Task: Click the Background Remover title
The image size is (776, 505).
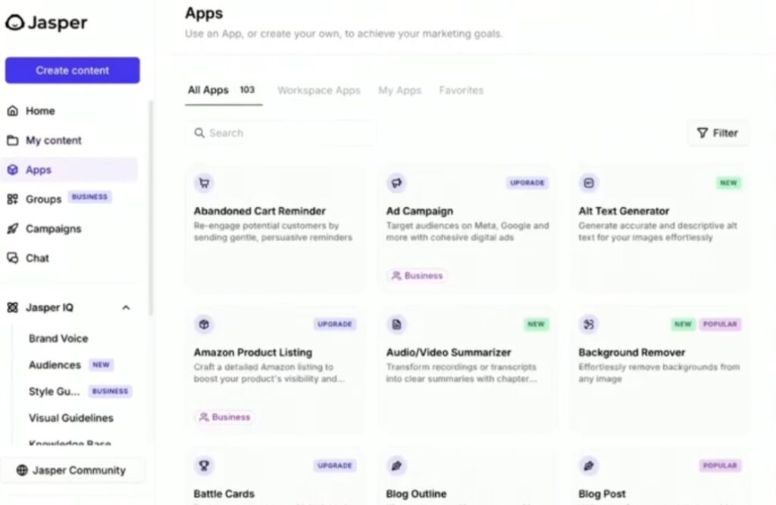Action: [x=631, y=353]
